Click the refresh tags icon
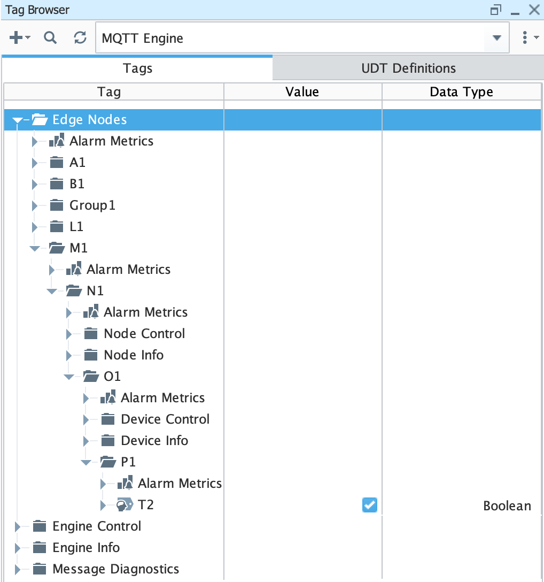 80,38
